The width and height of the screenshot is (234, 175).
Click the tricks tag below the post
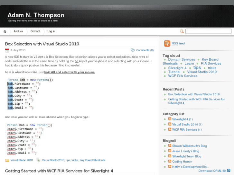tap(75, 160)
